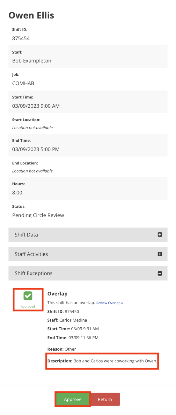This screenshot has height=415, width=176.
Task: Click the staff name Bob Exampleton
Action: pyautogui.click(x=32, y=61)
